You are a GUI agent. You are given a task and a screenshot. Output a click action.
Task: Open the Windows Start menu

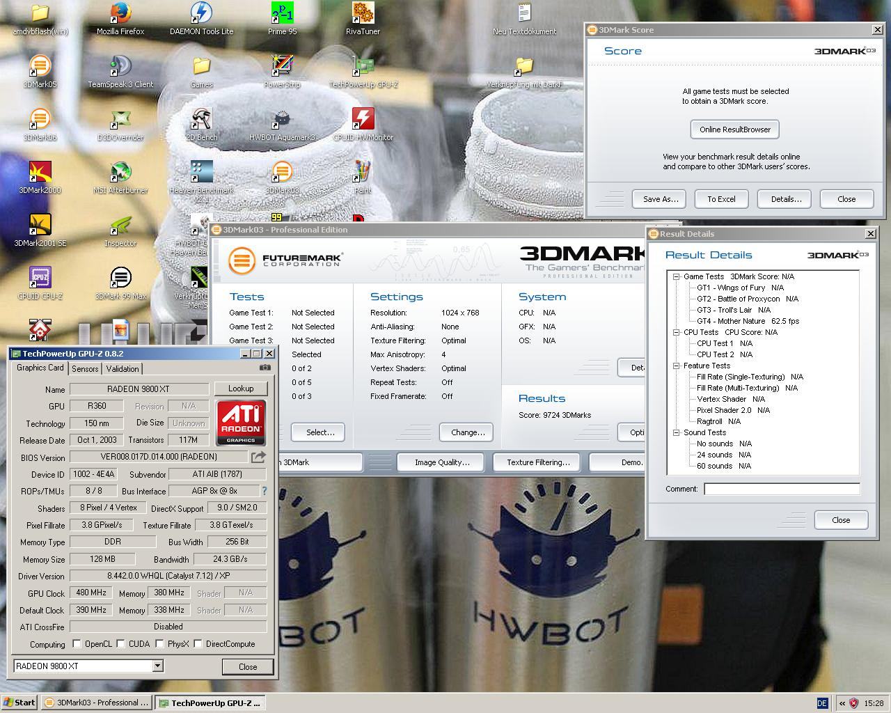19,703
